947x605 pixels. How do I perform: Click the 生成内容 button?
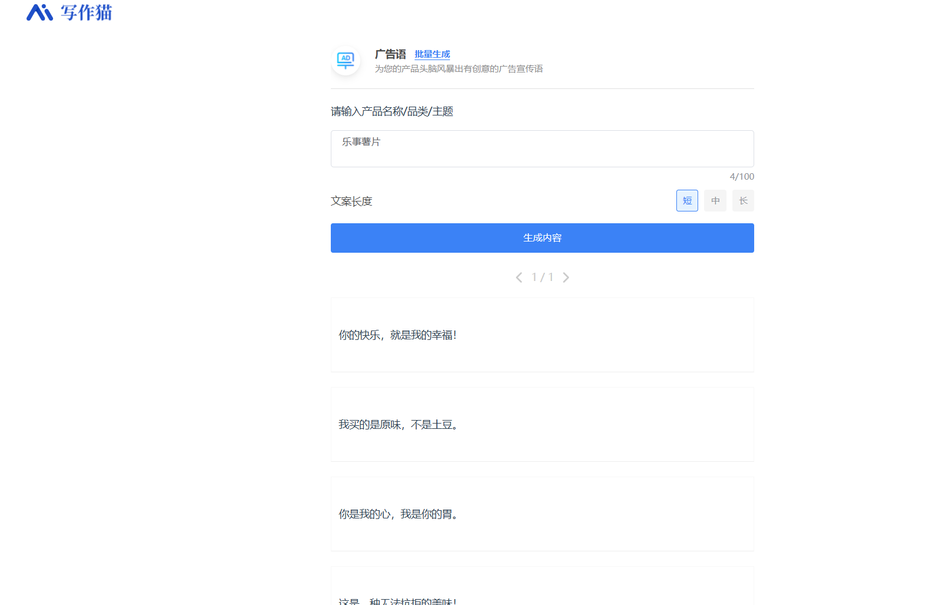click(542, 238)
